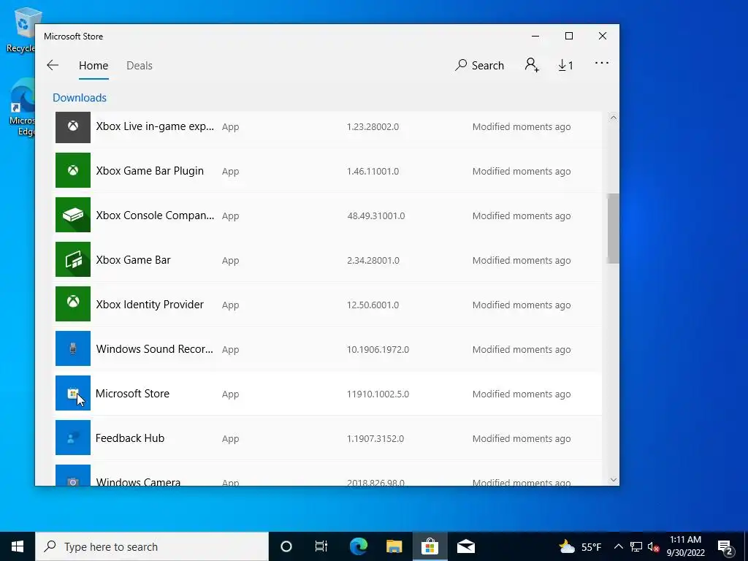The image size is (748, 561).
Task: Click the Xbox Game Bar app icon
Action: tap(73, 259)
